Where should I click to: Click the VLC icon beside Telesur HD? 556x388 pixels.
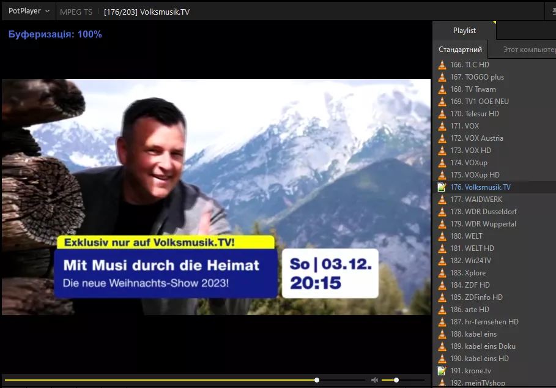coord(442,113)
